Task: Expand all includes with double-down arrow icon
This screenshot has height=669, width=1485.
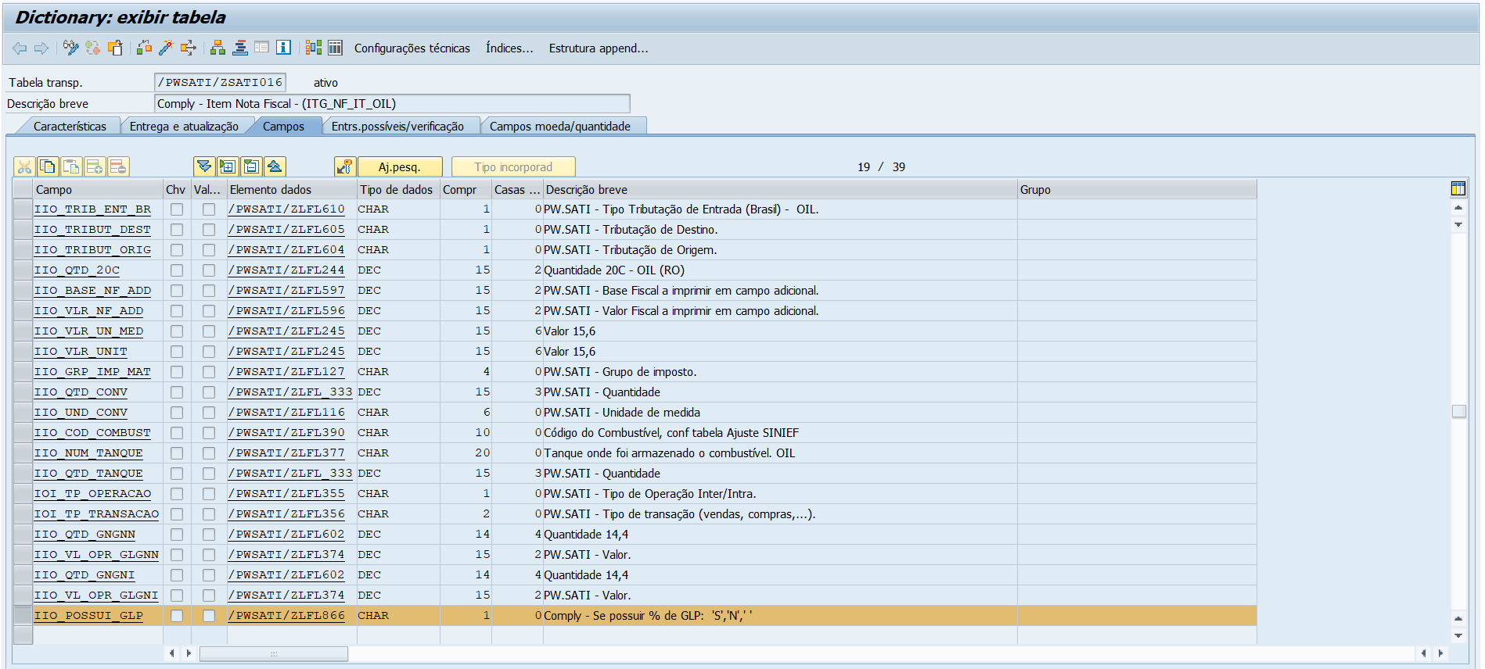Action: [204, 166]
